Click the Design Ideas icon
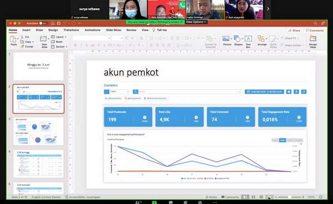 click(x=313, y=39)
